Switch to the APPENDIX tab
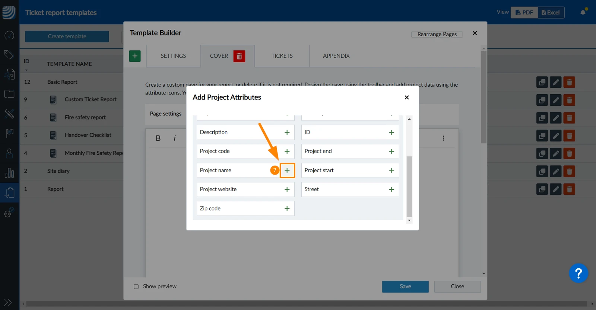Viewport: 596px width, 310px height. tap(336, 56)
